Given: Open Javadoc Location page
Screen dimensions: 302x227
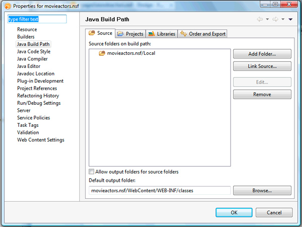Looking at the screenshot, I should pos(36,73).
